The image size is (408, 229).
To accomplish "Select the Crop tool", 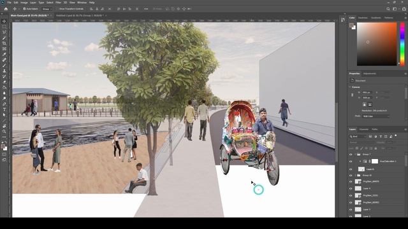I will coord(4,43).
